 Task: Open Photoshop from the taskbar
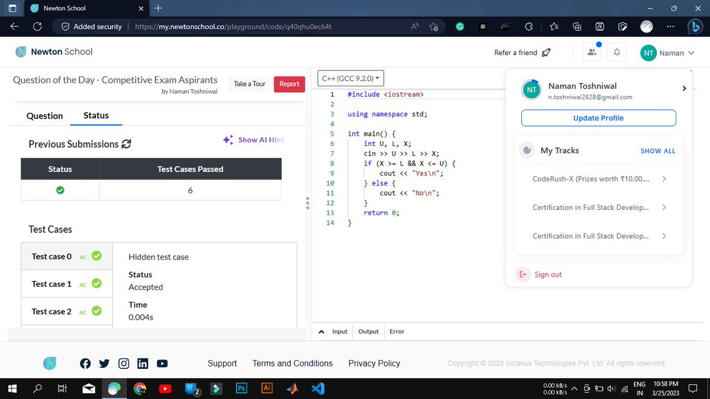[x=241, y=388]
